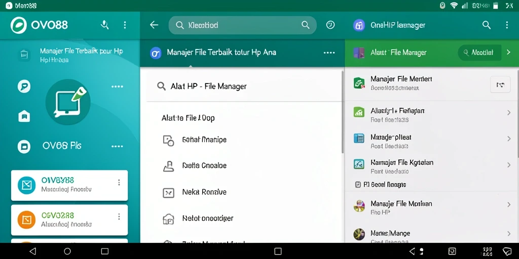Screen dimensions: 519x259
Task: Expand the second right list row chevron
Action: (509, 113)
